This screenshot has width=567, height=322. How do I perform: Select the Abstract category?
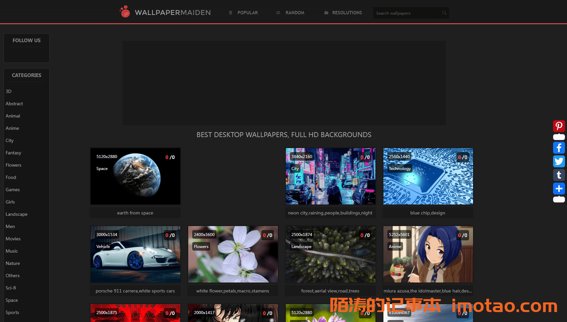click(x=14, y=104)
